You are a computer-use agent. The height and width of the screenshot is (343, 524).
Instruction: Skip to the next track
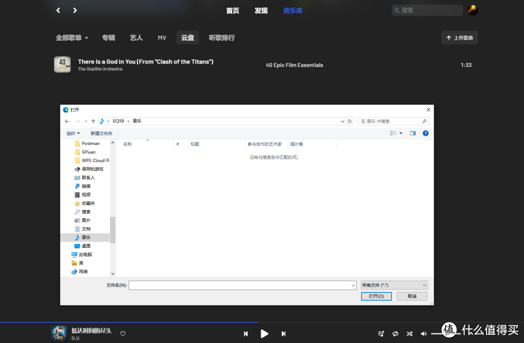[x=283, y=334]
